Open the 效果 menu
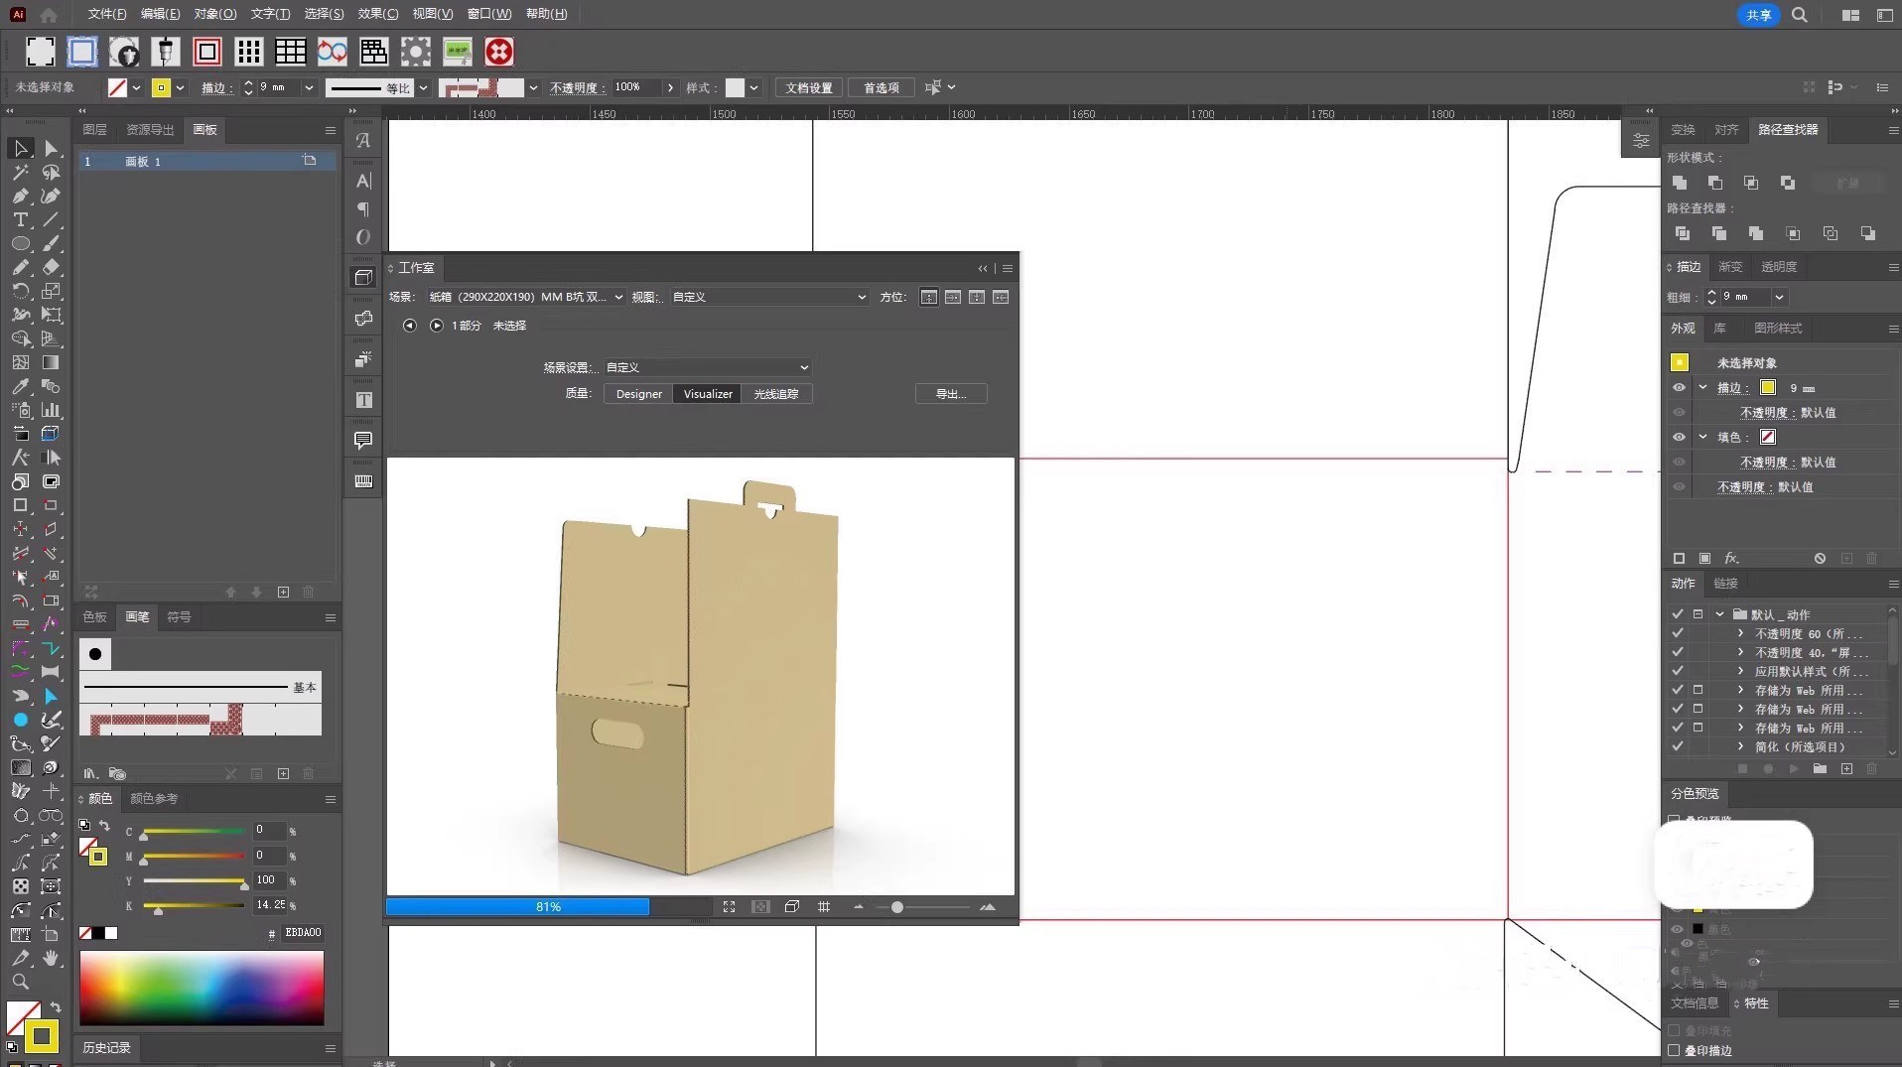1902x1067 pixels. [x=377, y=14]
